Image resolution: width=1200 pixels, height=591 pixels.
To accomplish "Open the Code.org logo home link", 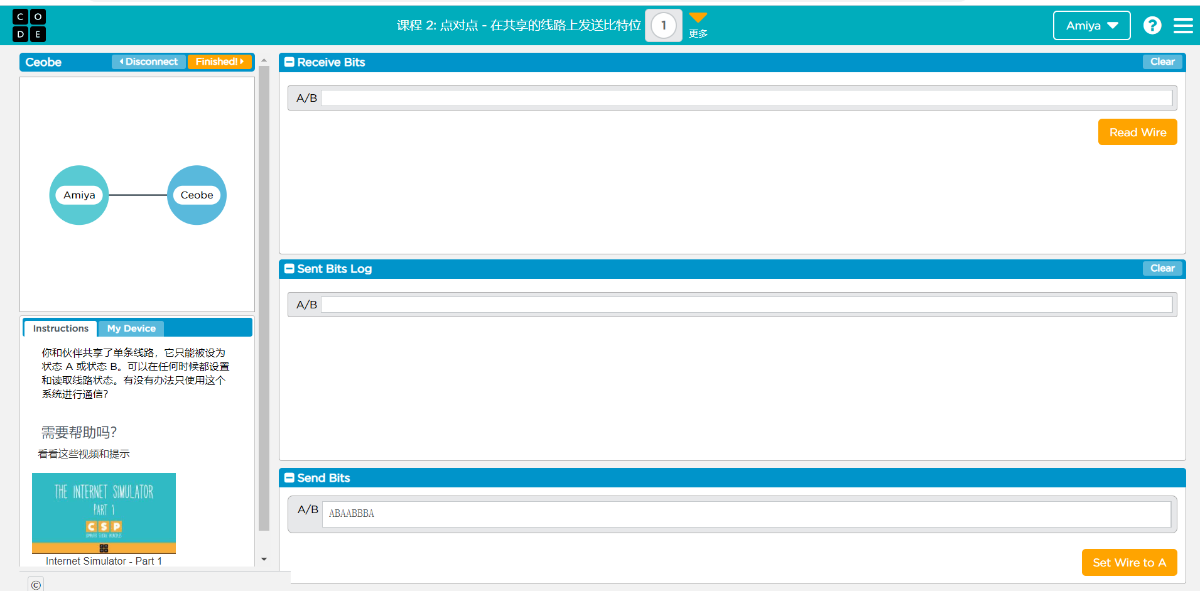I will (x=29, y=25).
